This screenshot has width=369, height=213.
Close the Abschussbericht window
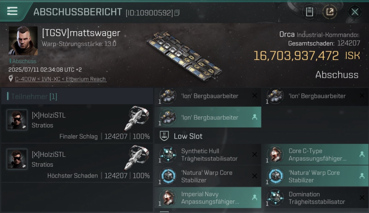355,12
